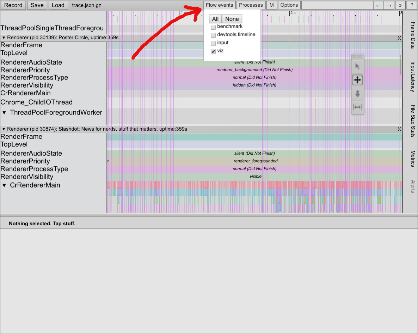
Task: Open the help question mark button
Action: 411,5
